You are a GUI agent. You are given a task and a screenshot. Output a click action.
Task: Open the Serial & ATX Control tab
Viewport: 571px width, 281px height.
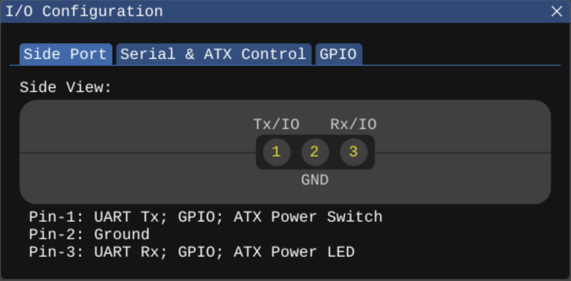(x=213, y=54)
